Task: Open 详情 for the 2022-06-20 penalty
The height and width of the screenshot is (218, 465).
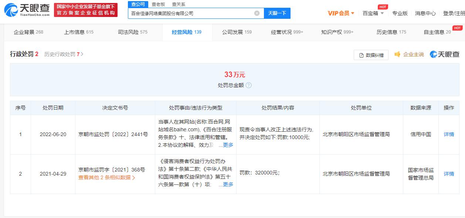Action: 449,134
